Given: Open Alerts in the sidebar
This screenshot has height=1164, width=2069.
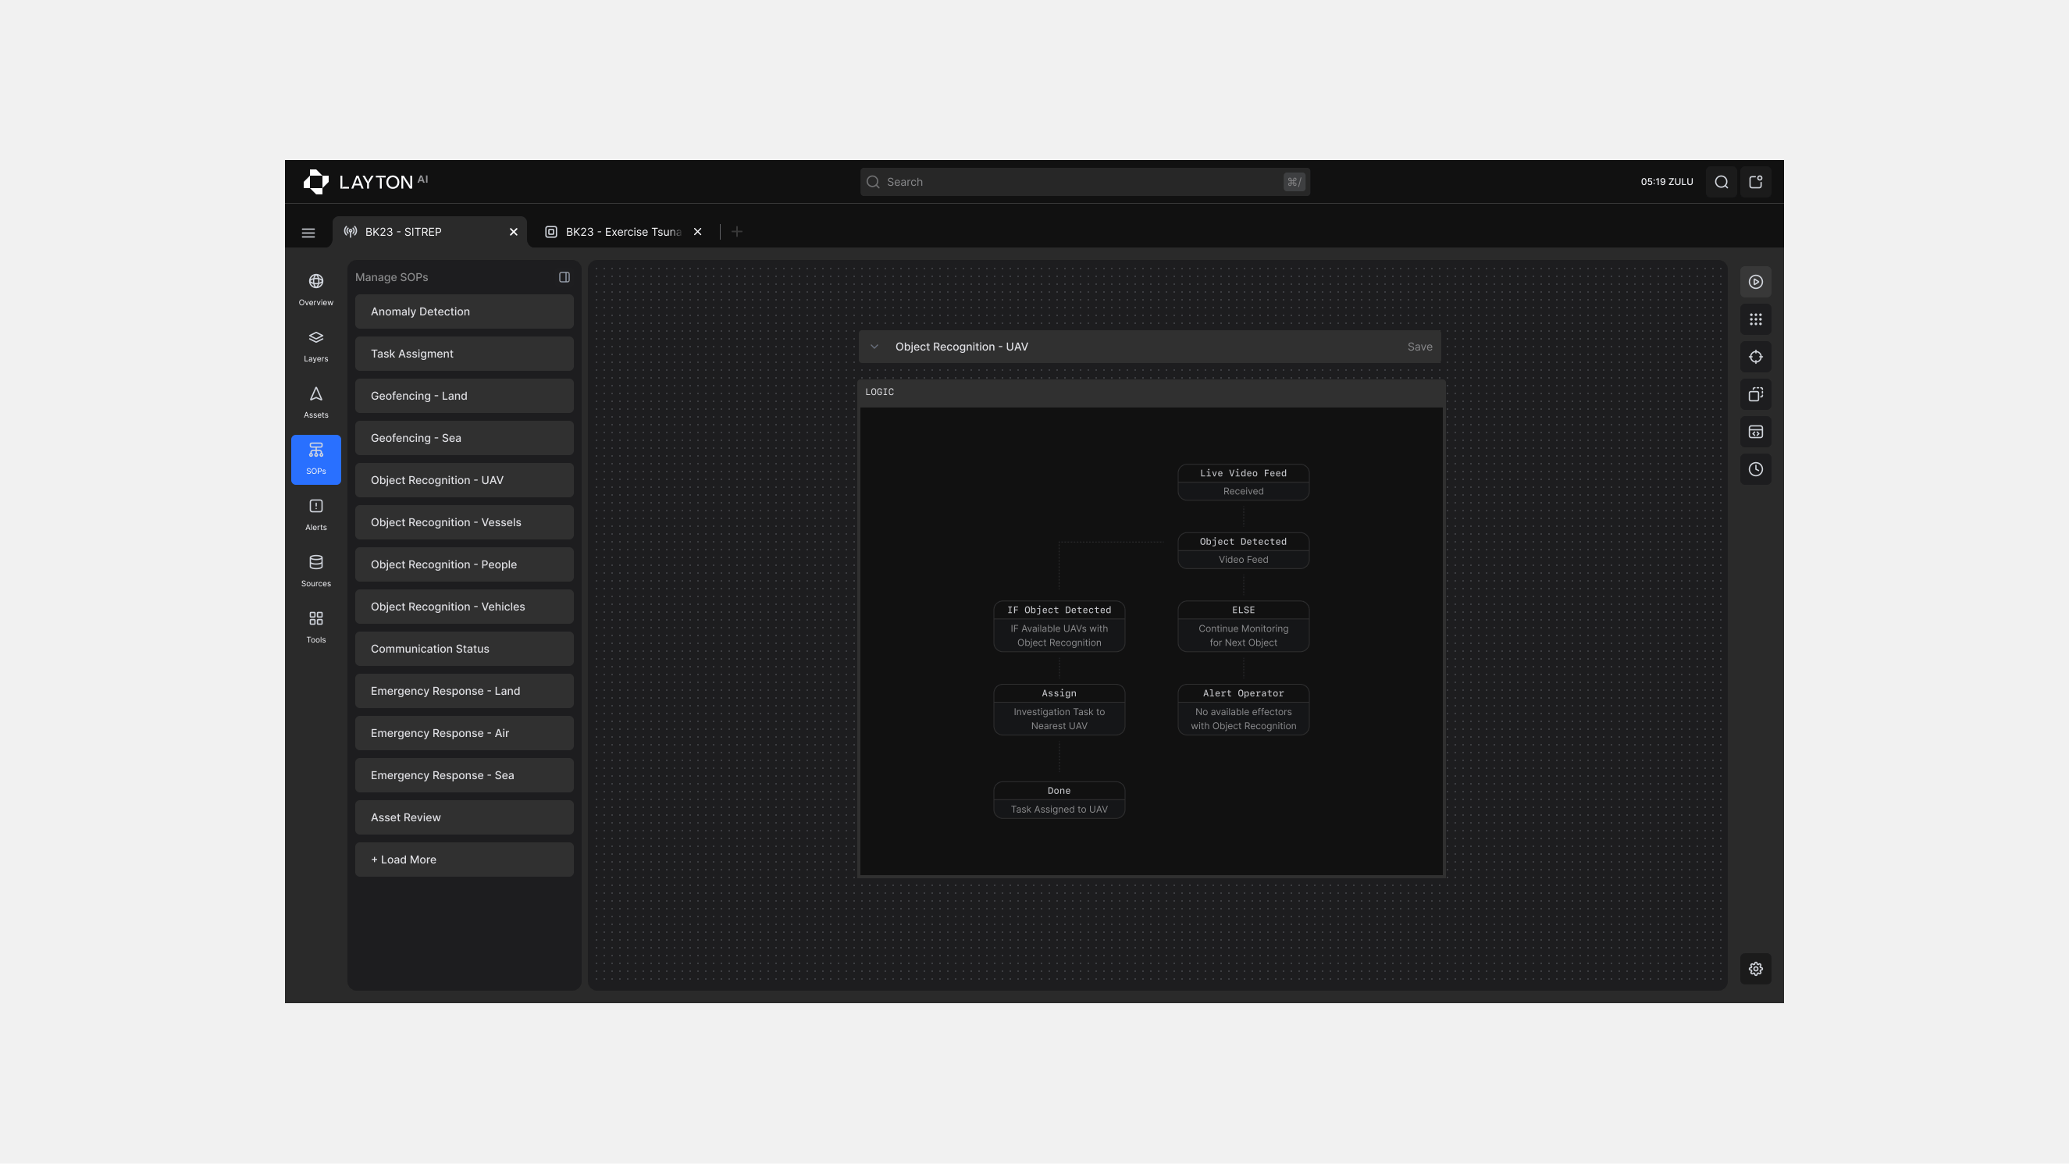Looking at the screenshot, I should (315, 515).
